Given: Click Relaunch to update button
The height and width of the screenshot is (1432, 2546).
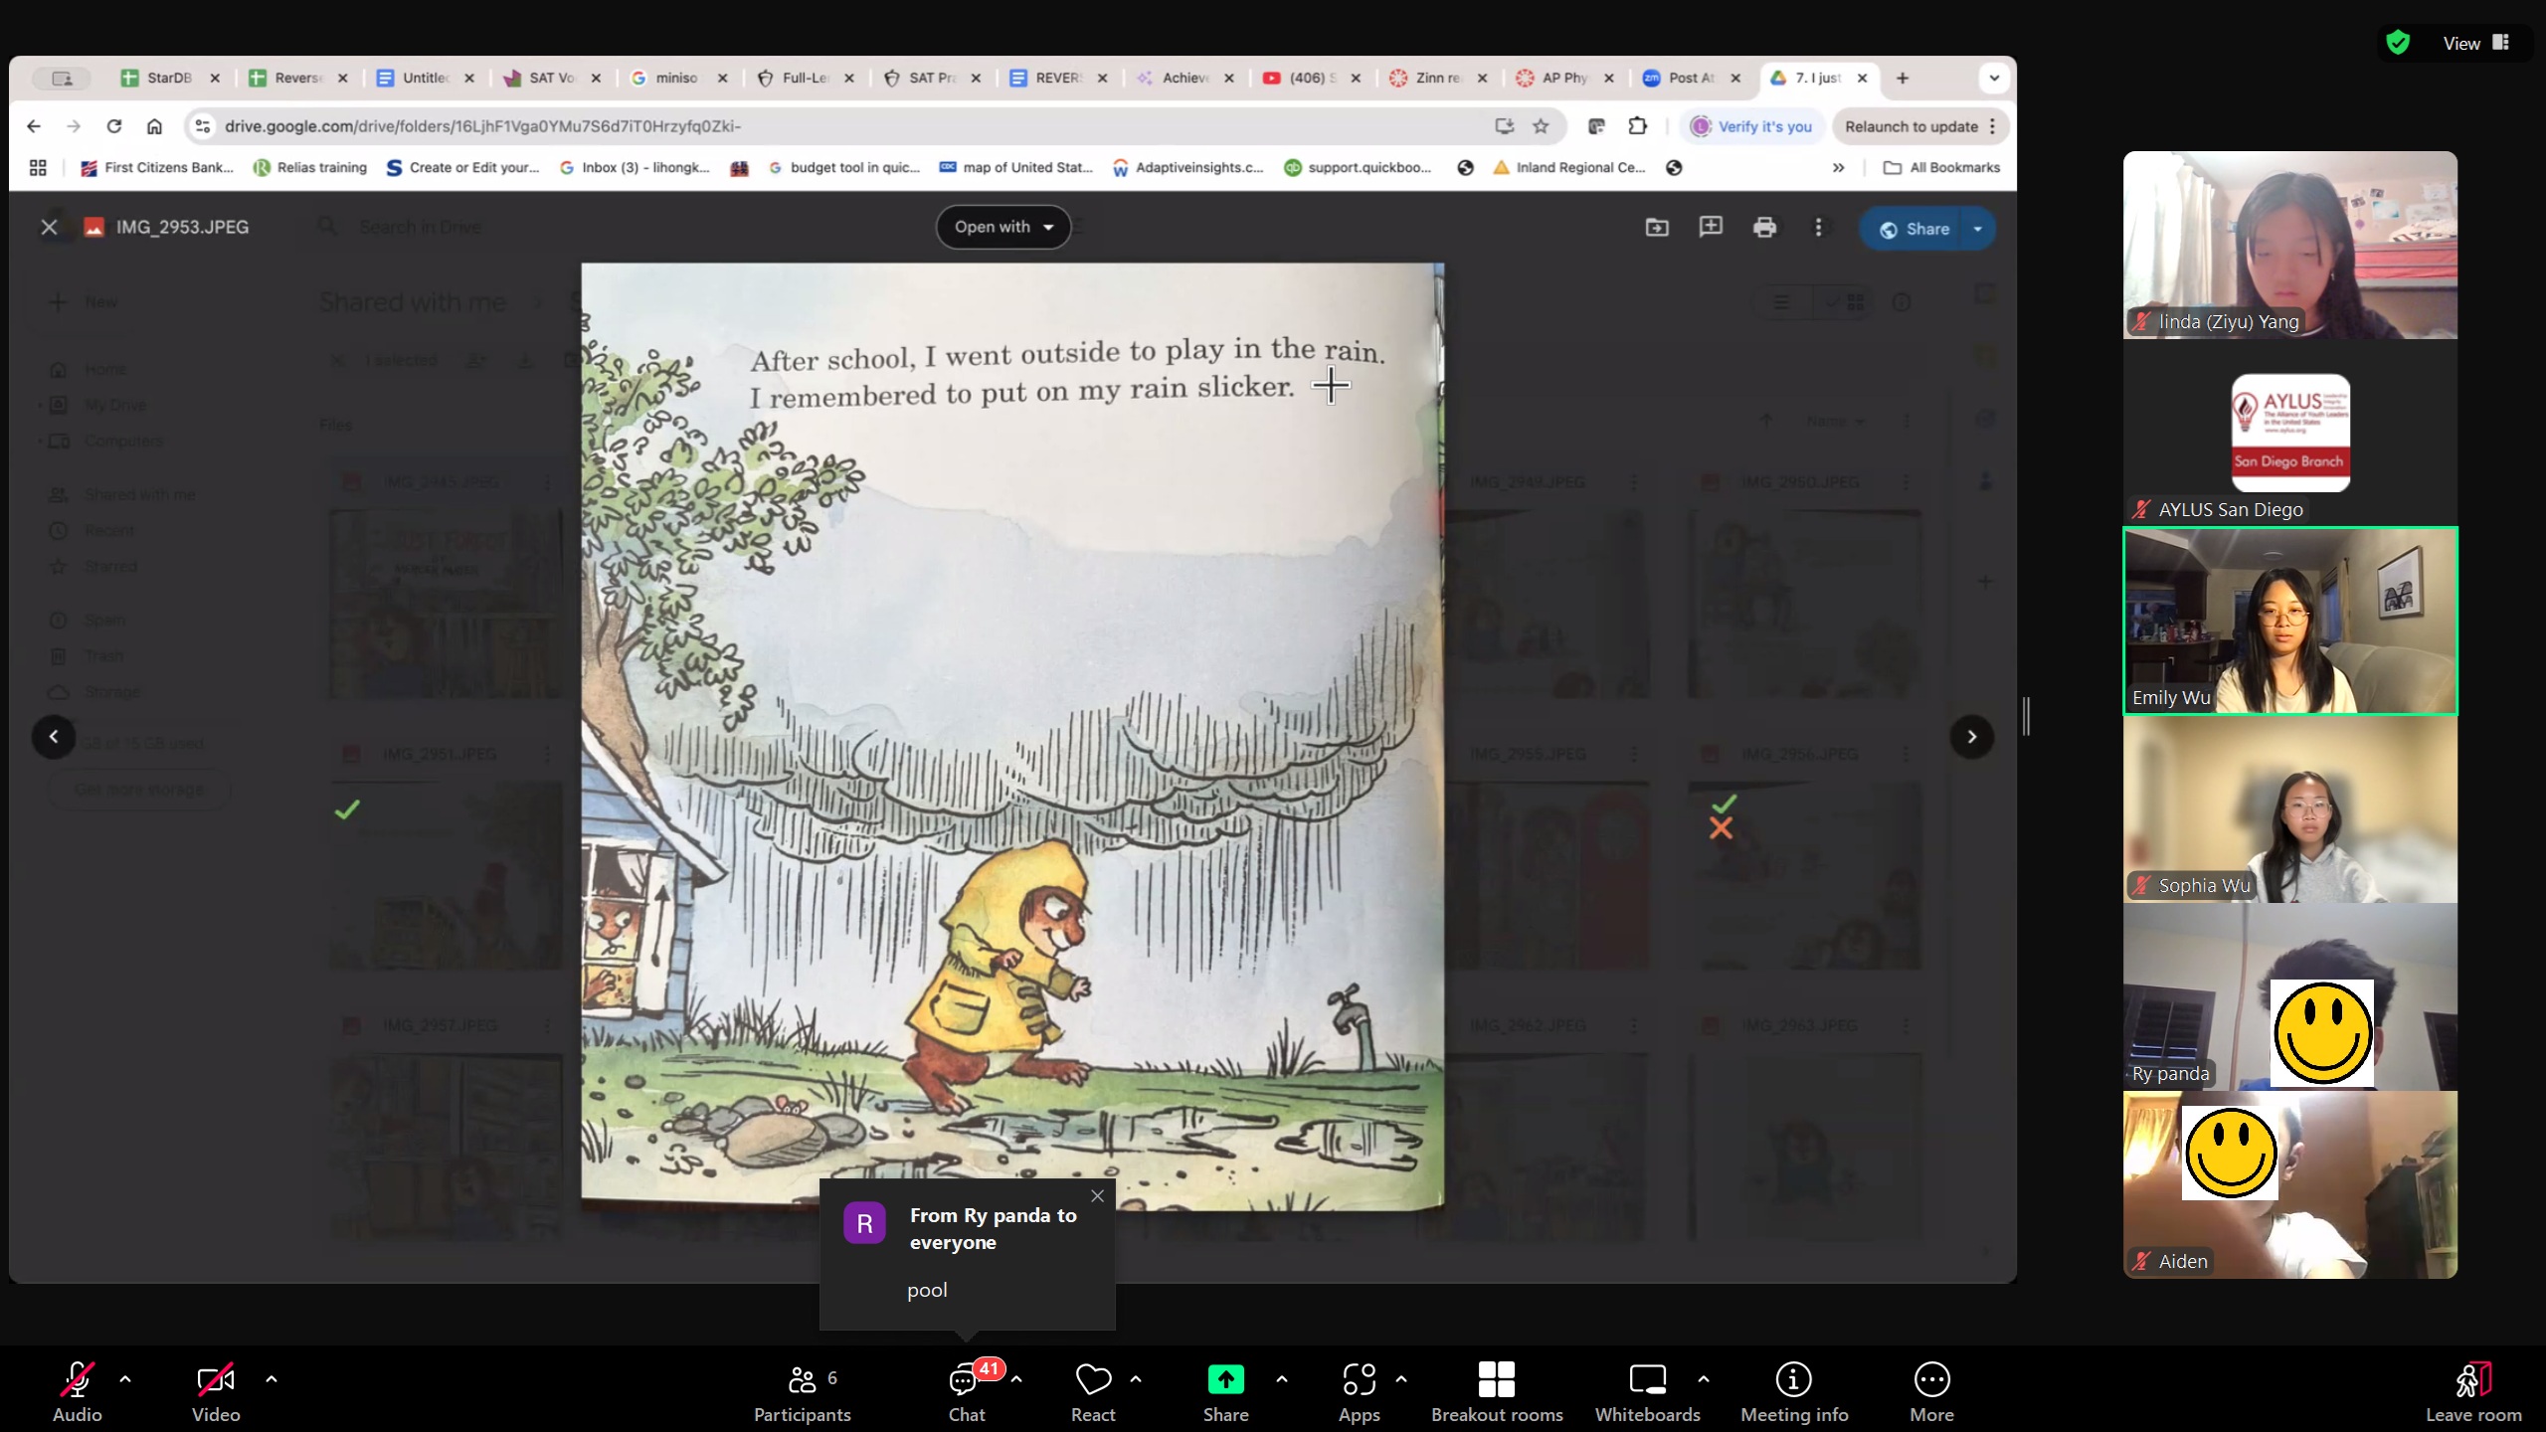Looking at the screenshot, I should click(x=1910, y=126).
